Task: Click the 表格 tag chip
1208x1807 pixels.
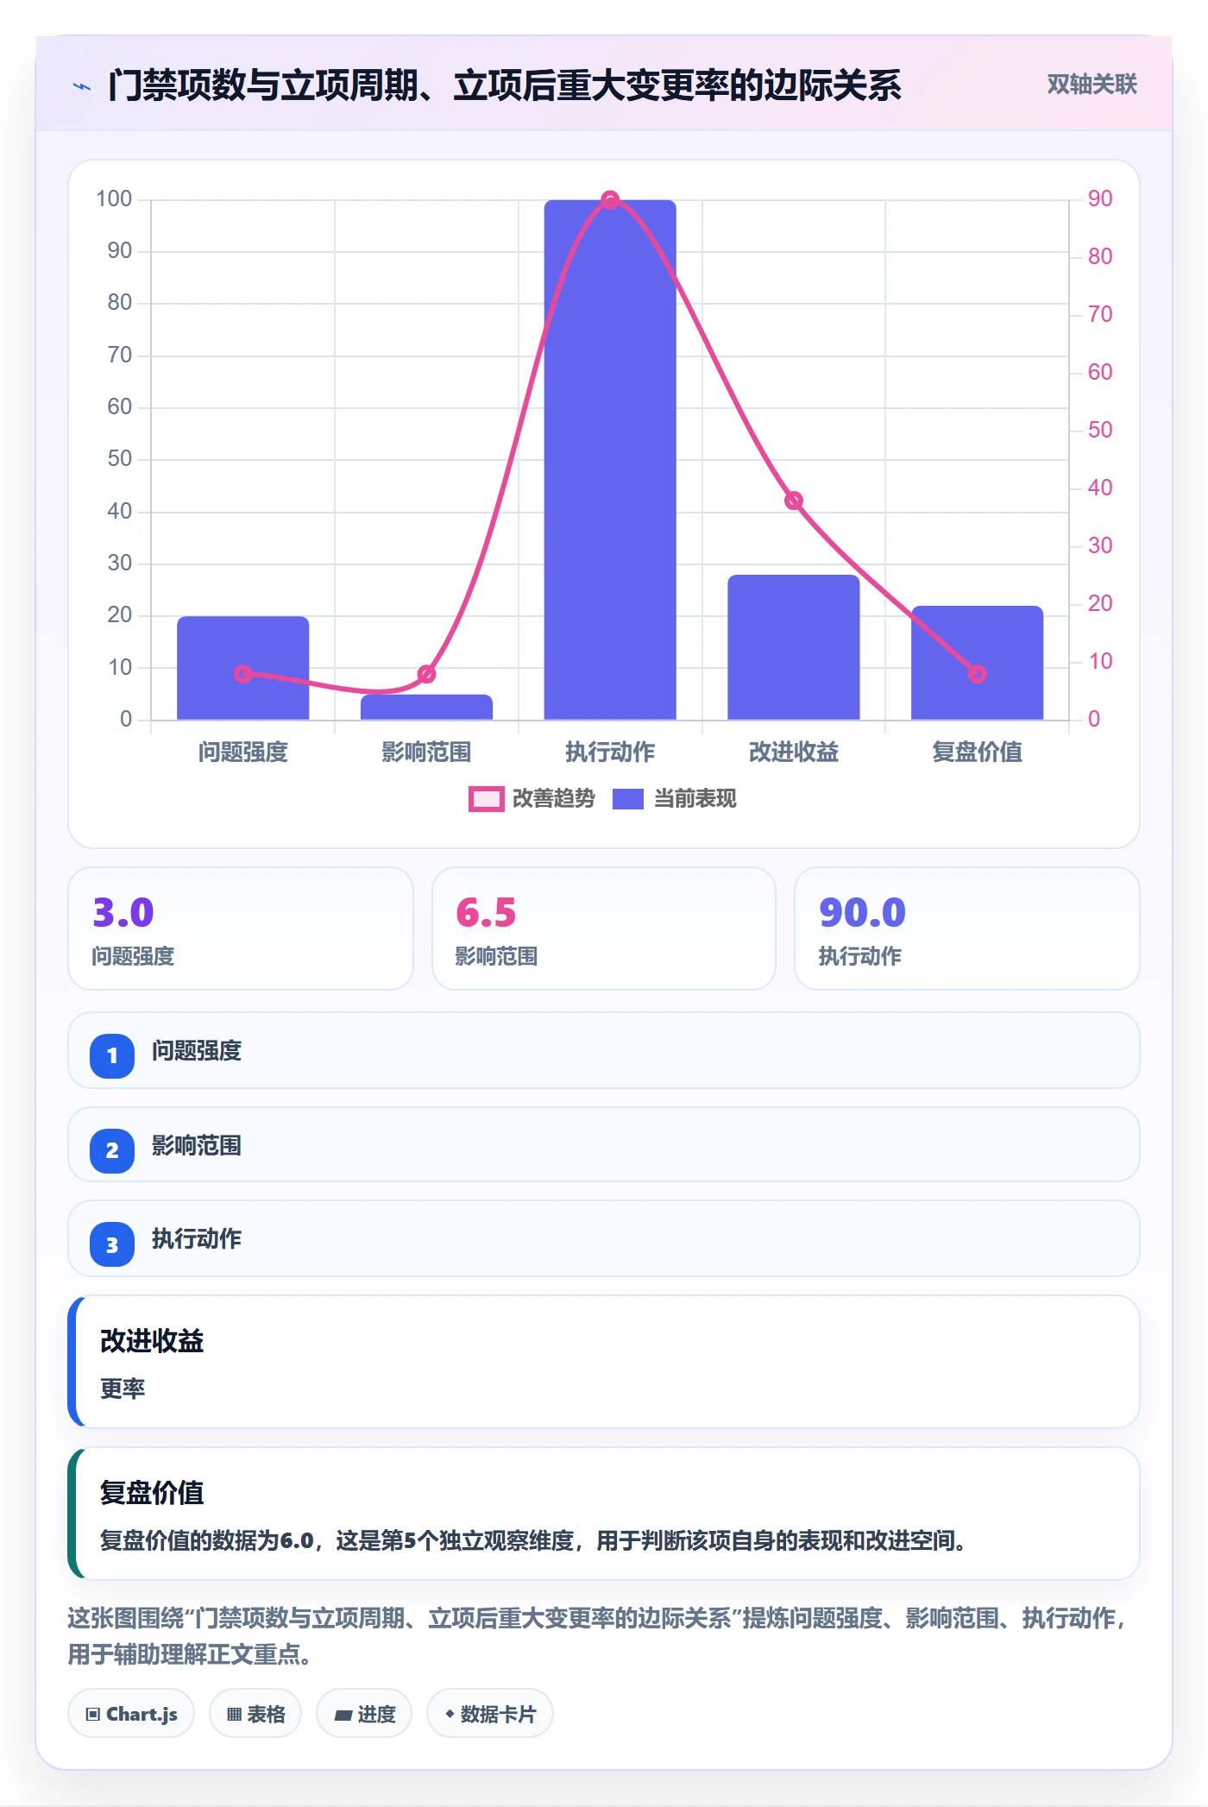Action: coord(255,1714)
